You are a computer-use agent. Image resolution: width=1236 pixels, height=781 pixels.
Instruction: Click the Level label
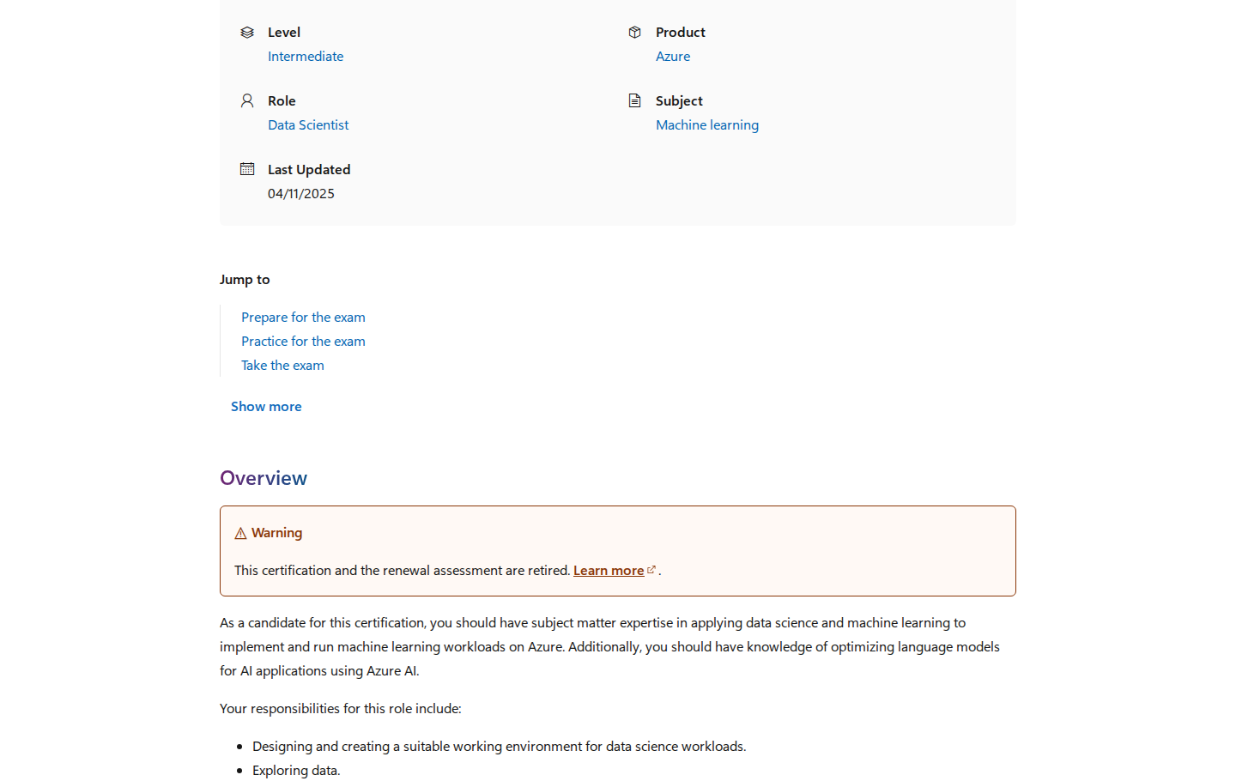coord(284,32)
